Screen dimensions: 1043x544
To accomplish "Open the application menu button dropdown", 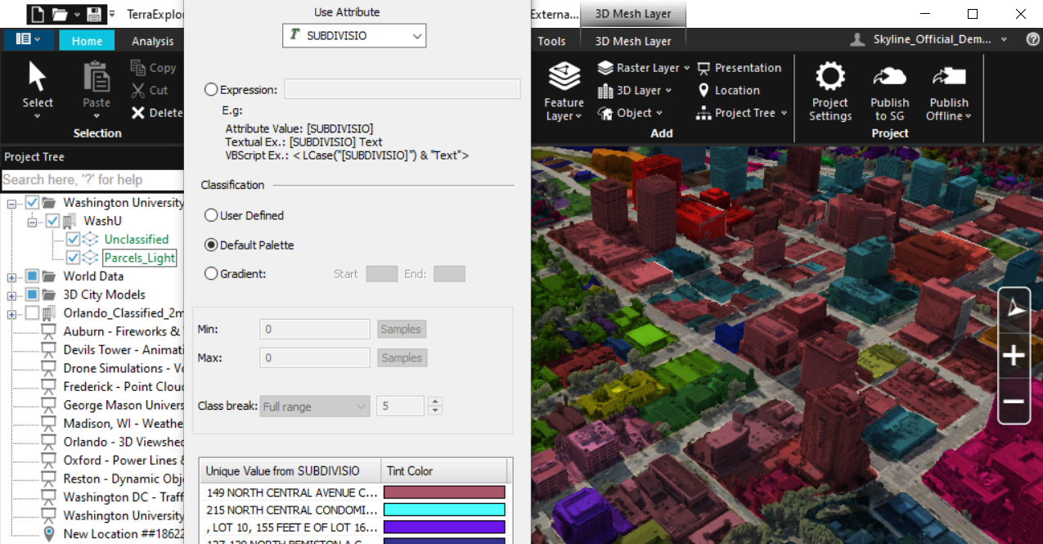I will pyautogui.click(x=29, y=39).
